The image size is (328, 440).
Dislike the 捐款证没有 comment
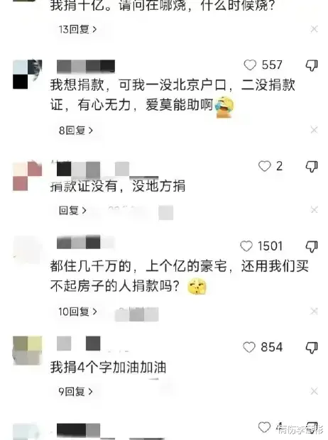point(312,167)
